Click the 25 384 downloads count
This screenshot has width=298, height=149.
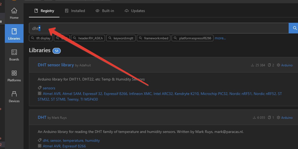260,65
